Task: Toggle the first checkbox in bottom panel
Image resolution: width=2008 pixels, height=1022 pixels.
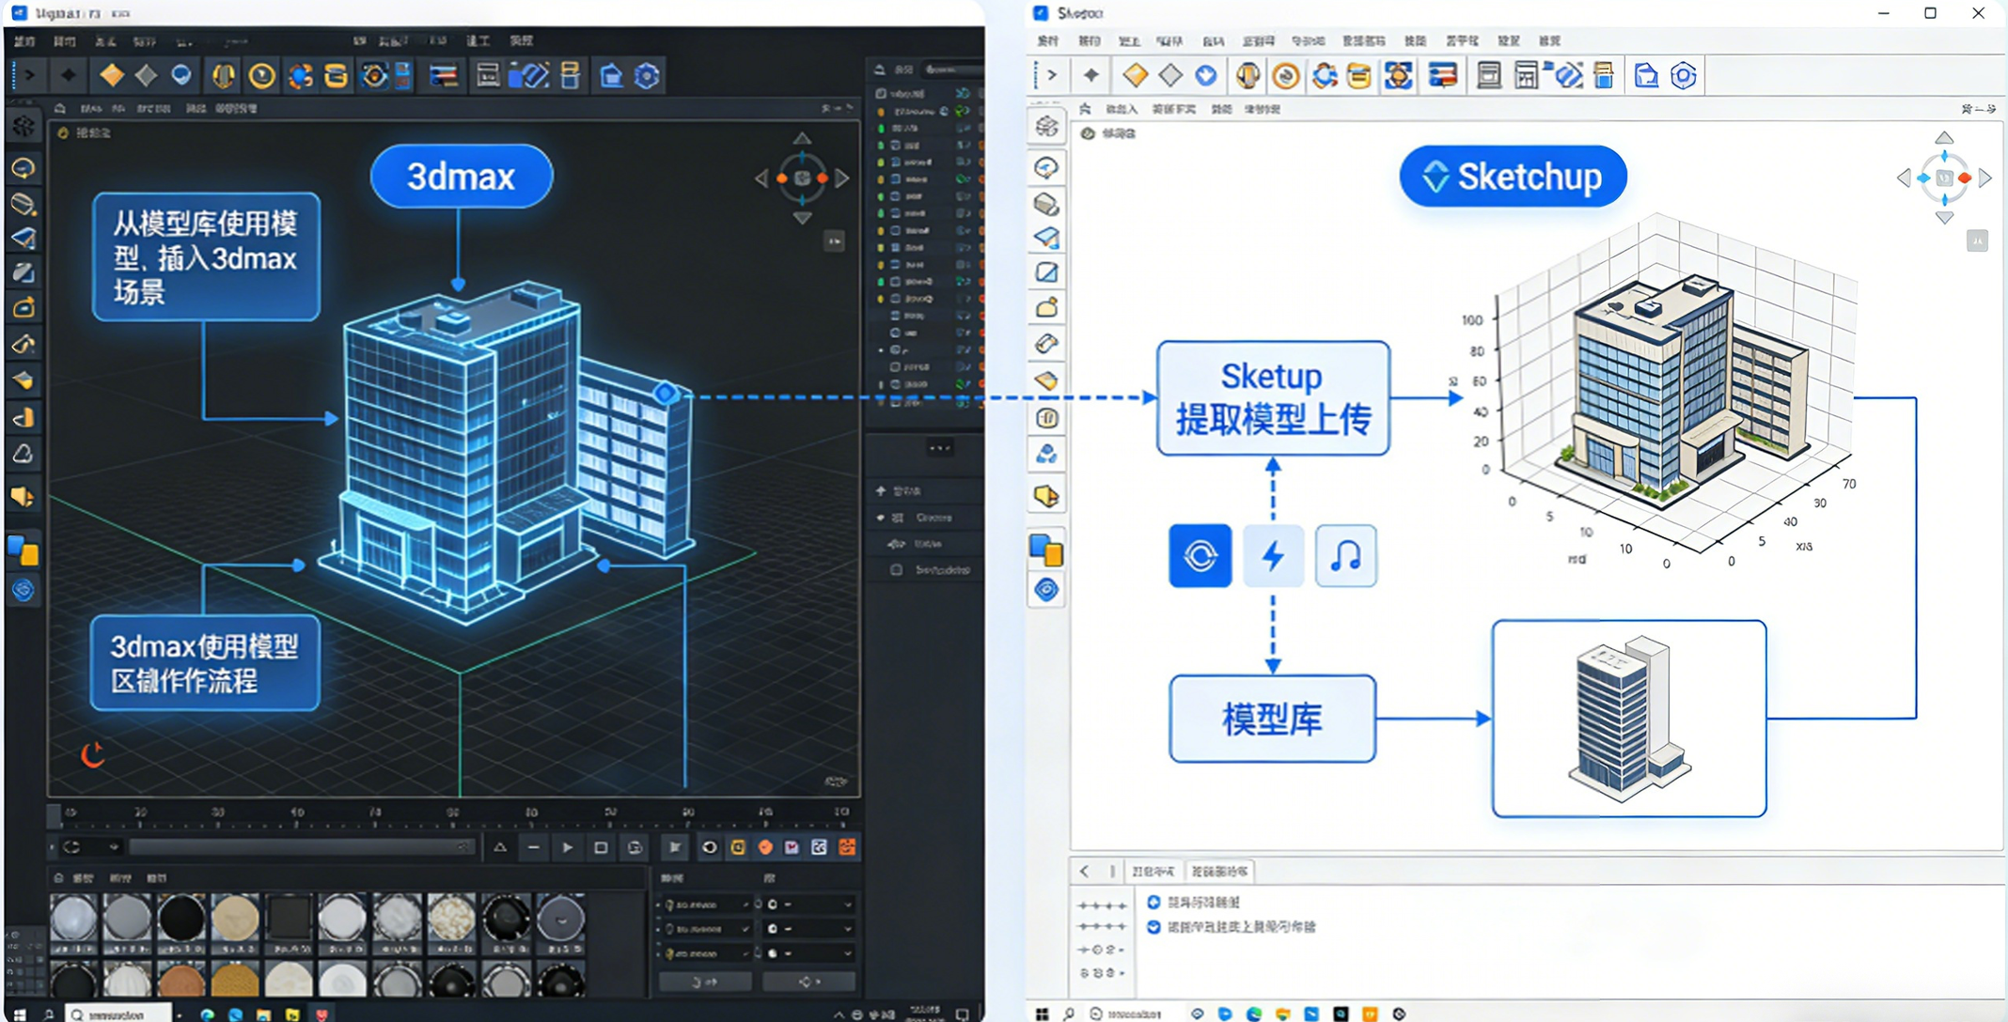Action: coord(1153,902)
